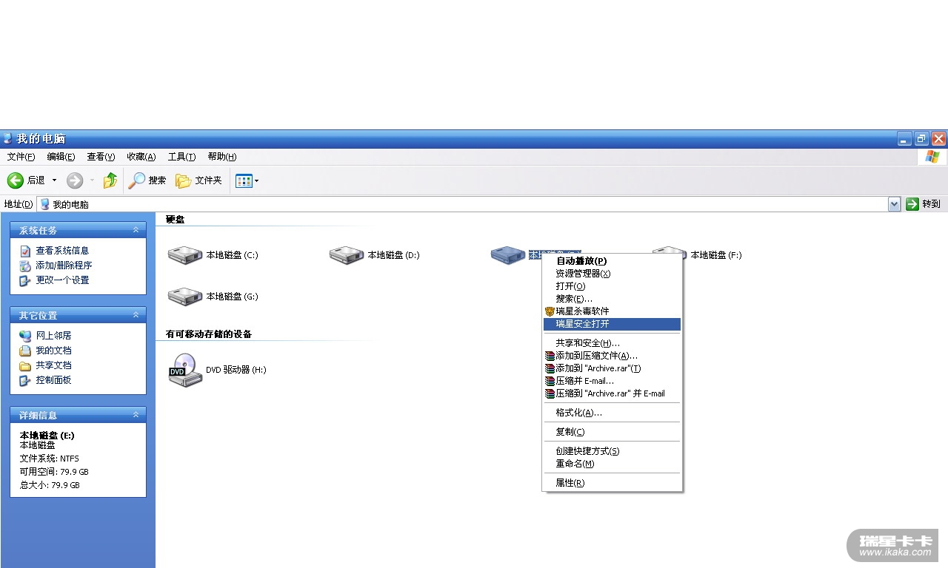Collapse the 系统任务 panel
The image size is (948, 568).
point(136,231)
